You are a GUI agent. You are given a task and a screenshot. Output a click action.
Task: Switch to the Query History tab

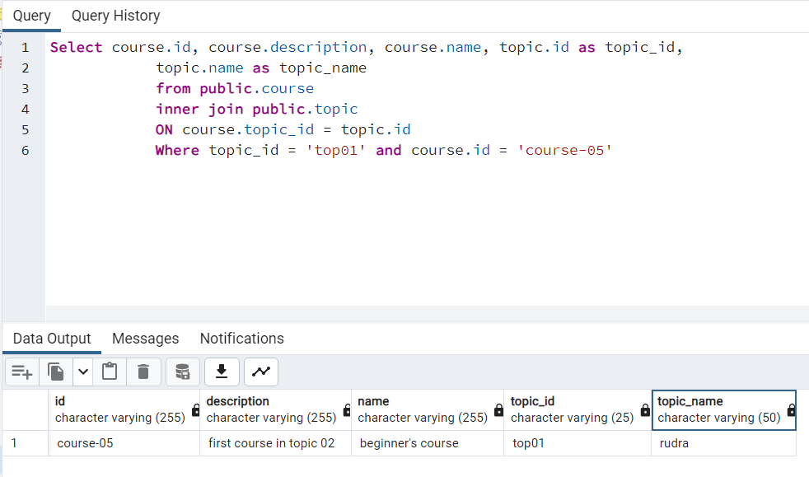115,15
